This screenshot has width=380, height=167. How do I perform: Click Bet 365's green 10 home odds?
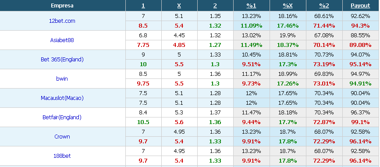143,64
